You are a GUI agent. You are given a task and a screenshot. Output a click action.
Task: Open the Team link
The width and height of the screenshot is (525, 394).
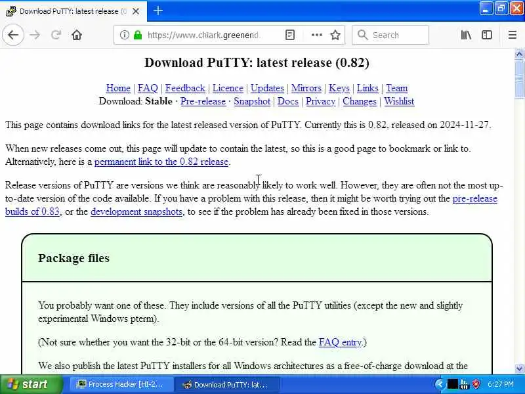pos(396,88)
